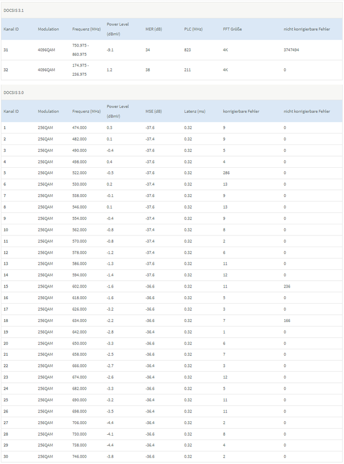Click the korrigierbare Fehler column header
The width and height of the screenshot is (344, 464).
click(241, 111)
